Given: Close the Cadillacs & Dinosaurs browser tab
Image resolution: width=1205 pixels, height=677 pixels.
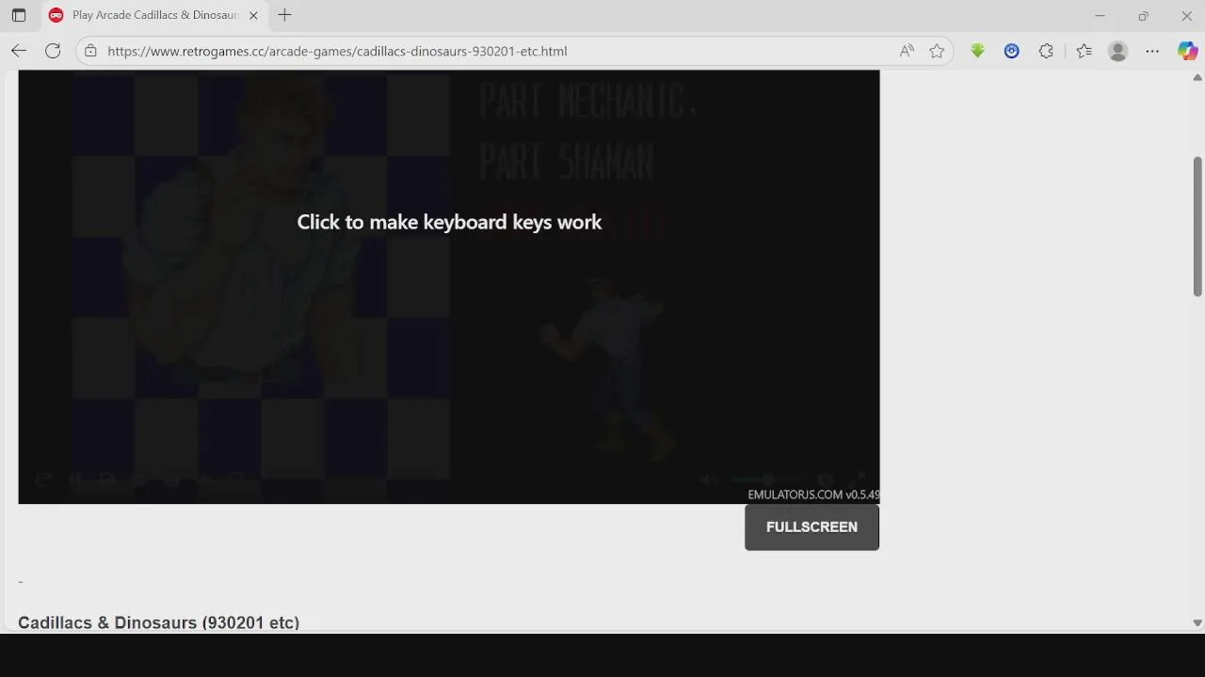Looking at the screenshot, I should tap(253, 15).
